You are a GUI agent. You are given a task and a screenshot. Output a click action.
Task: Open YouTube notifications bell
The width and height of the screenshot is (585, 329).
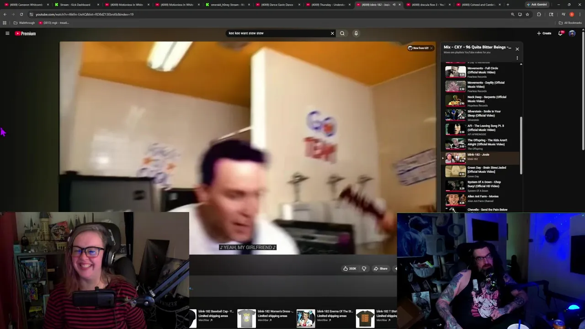pyautogui.click(x=560, y=33)
